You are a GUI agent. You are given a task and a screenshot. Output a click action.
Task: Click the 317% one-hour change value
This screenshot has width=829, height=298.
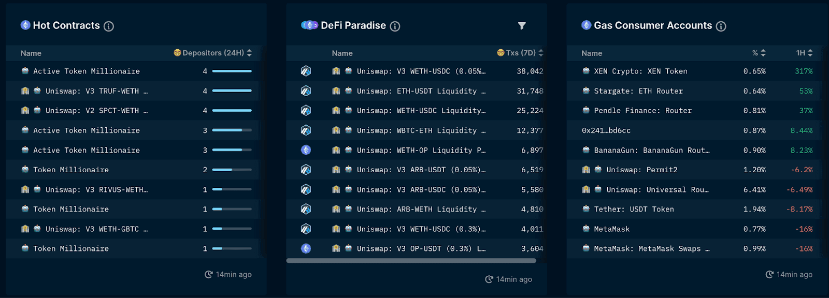click(804, 71)
